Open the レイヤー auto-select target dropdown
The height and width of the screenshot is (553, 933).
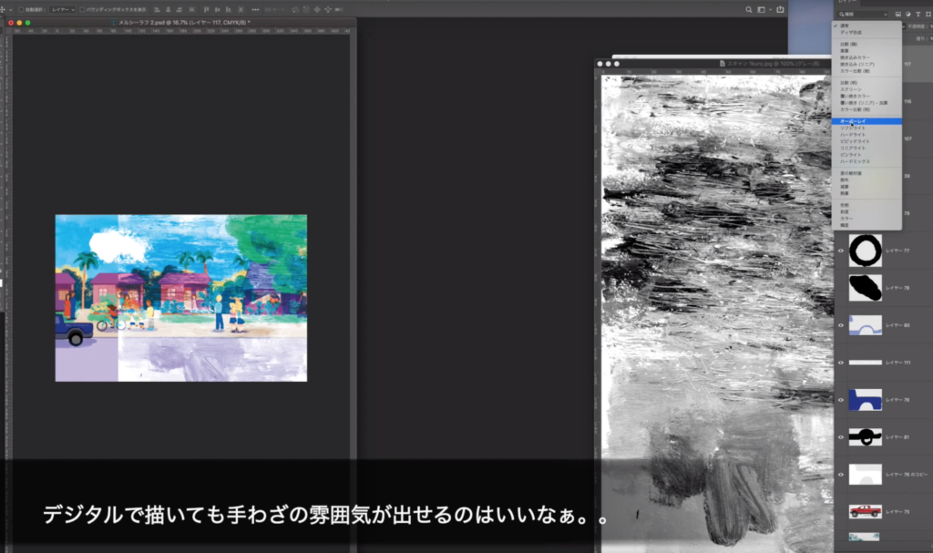[x=62, y=9]
